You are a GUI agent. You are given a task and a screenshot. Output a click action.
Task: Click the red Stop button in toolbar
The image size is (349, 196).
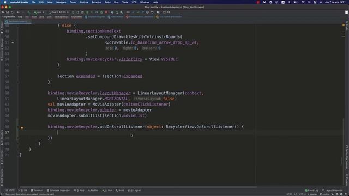[106, 12]
